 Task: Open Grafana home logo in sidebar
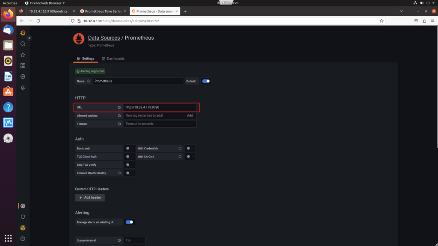(x=23, y=33)
